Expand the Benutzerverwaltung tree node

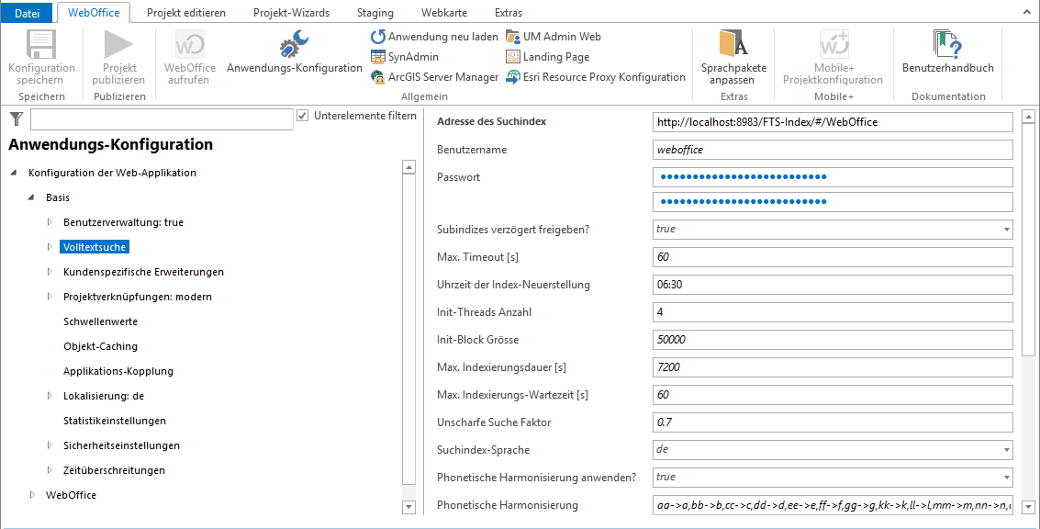pos(50,222)
